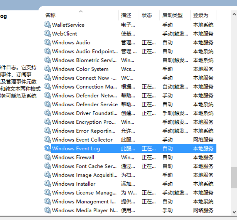Viewport: 237px width, 220px height.
Task: Select Windows Management Instrumentation service name
Action: pyautogui.click(x=84, y=201)
